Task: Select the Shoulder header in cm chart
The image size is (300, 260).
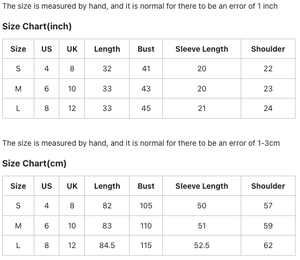Action: tap(268, 186)
